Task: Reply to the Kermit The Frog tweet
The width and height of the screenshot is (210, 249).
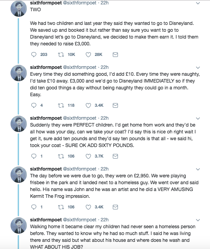Action: [34, 207]
